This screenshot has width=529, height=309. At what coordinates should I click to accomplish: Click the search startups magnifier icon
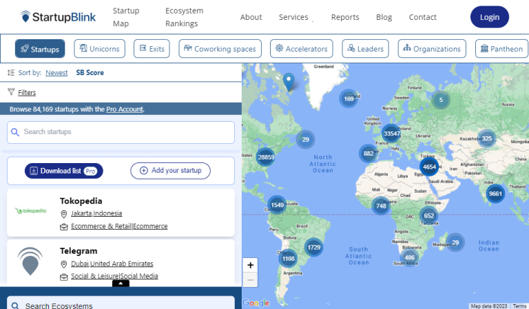(15, 132)
